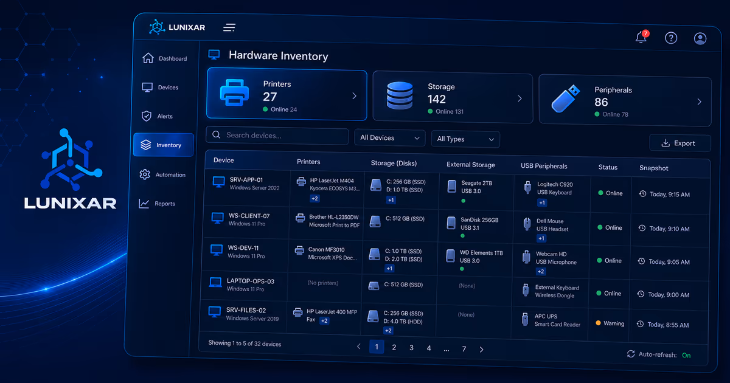Open Devices in the sidebar

pyautogui.click(x=160, y=88)
